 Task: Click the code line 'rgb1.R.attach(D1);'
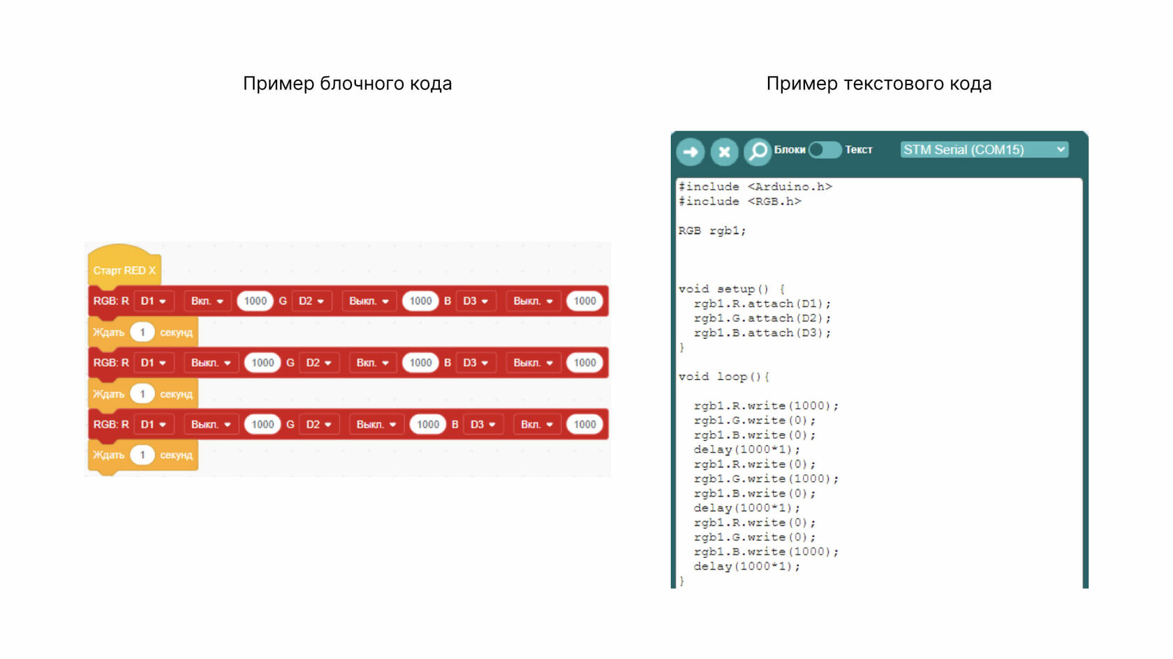(x=762, y=303)
